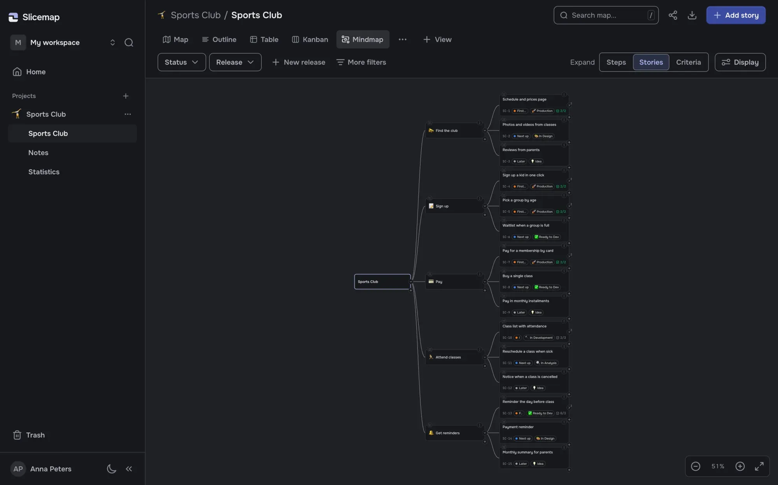Open the Status filter dropdown

point(181,62)
